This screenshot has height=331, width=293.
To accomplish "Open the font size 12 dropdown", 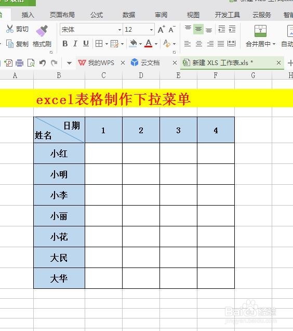I will (x=151, y=30).
